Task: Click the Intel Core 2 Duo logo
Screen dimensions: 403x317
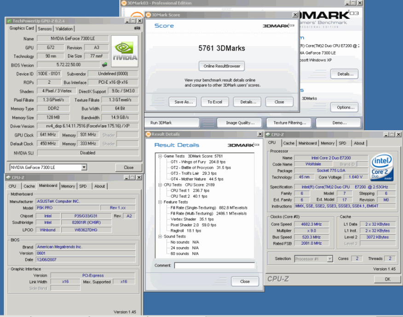Action: pos(382,167)
